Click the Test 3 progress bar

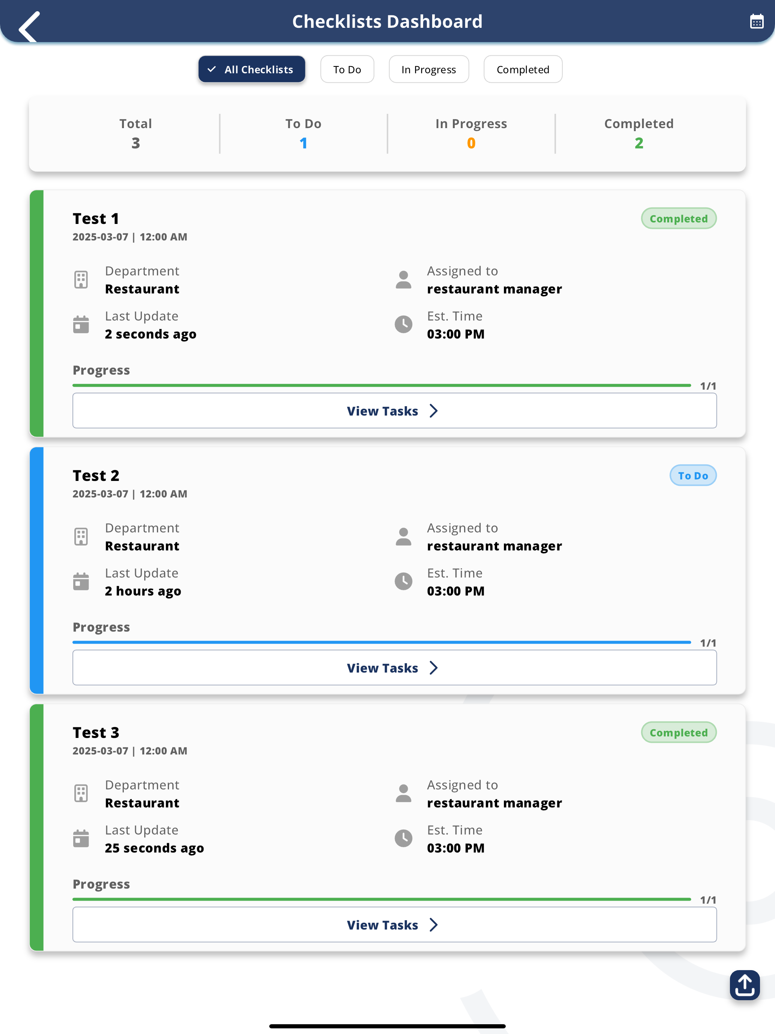(381, 900)
